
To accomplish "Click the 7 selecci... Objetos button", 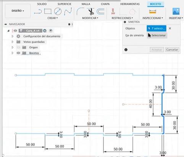I will [157, 29].
